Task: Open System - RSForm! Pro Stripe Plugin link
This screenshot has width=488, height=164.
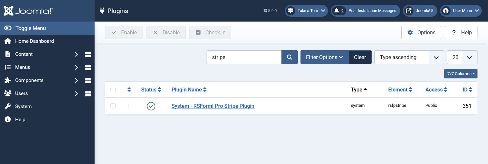Action: [x=213, y=106]
